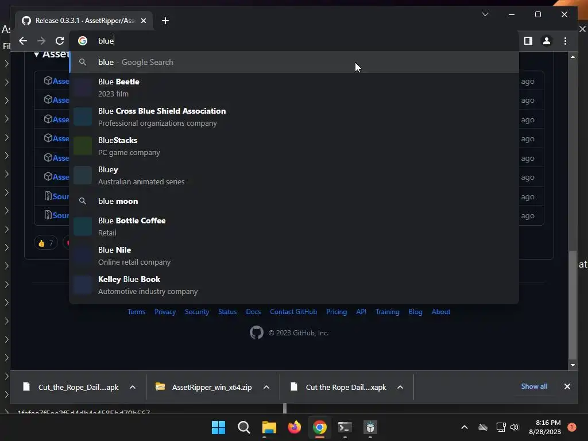Choose Blue Cross Blue Shield Association suggestion
Screen dimensions: 588x441
pos(294,117)
